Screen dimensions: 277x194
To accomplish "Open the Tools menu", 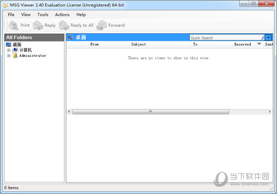I will 43,15.
